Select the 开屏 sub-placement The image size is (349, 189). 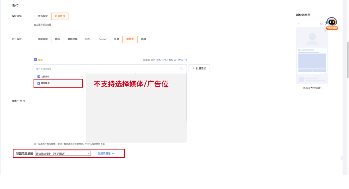pyautogui.click(x=116, y=39)
